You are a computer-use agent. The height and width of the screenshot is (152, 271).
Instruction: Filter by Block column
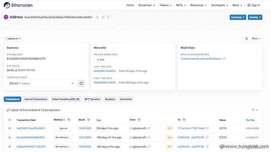click(88, 120)
